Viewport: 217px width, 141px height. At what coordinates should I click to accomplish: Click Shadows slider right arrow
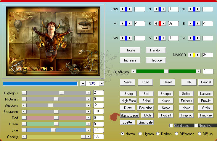point(88,105)
